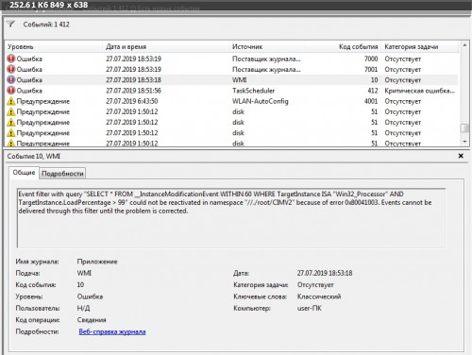Select the TaskScheduler source cell
Screen dimensions: 472x355
[253, 91]
